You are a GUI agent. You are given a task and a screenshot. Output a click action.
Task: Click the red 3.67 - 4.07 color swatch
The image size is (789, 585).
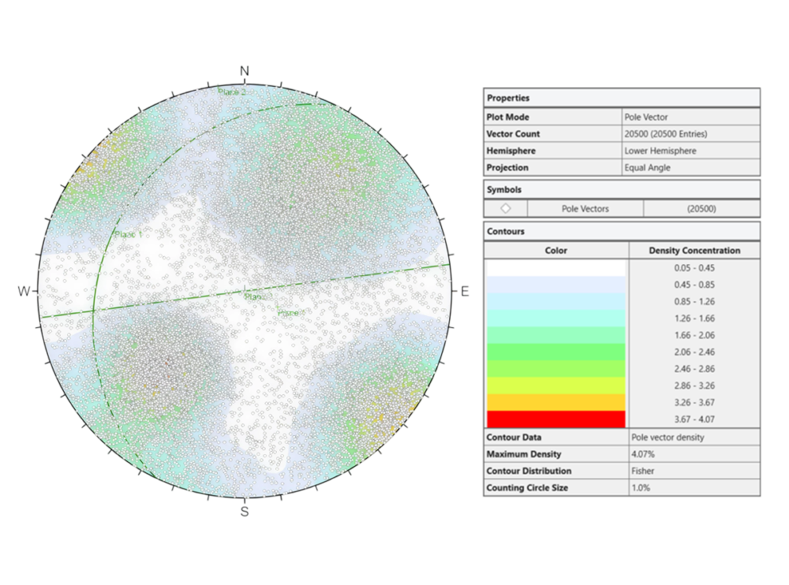tap(555, 419)
